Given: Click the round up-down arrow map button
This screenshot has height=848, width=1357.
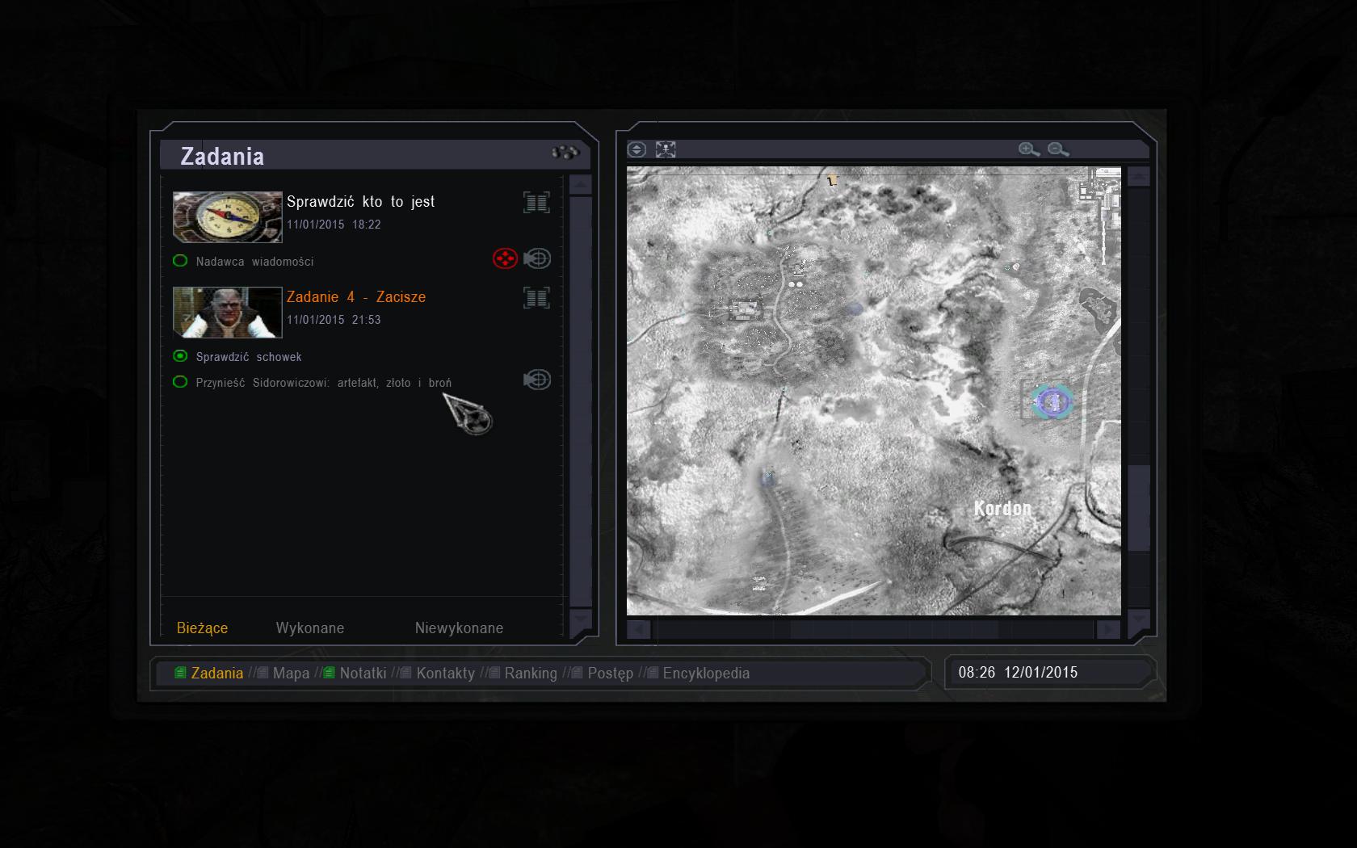Looking at the screenshot, I should point(636,149).
